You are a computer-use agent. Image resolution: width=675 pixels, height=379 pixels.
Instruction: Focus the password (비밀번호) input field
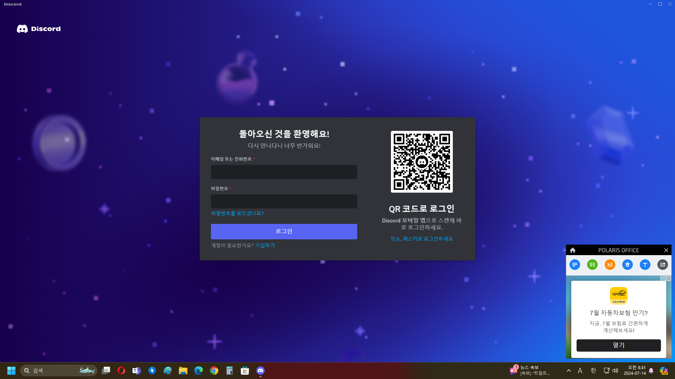click(x=284, y=201)
